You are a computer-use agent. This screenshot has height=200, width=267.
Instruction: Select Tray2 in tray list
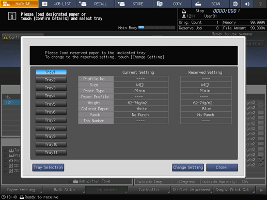[x=51, y=80]
